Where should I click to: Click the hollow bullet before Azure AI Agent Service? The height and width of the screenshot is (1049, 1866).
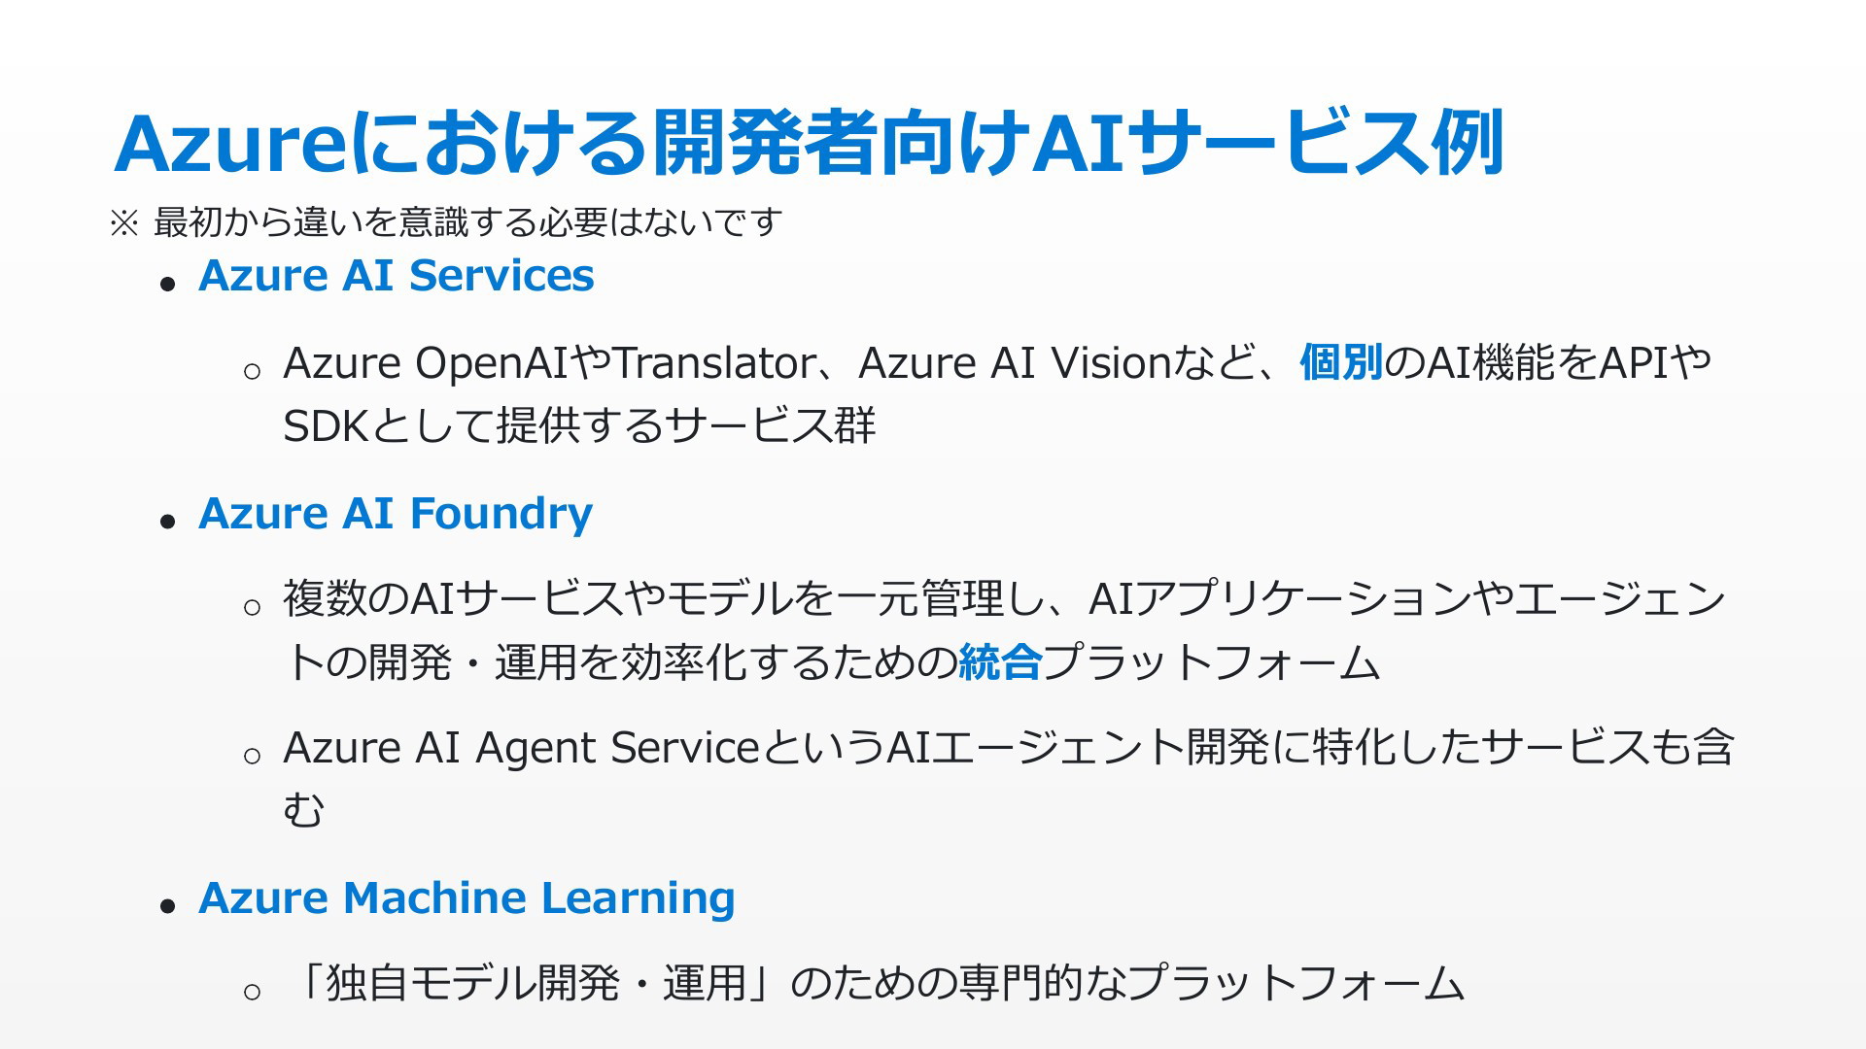tap(252, 756)
